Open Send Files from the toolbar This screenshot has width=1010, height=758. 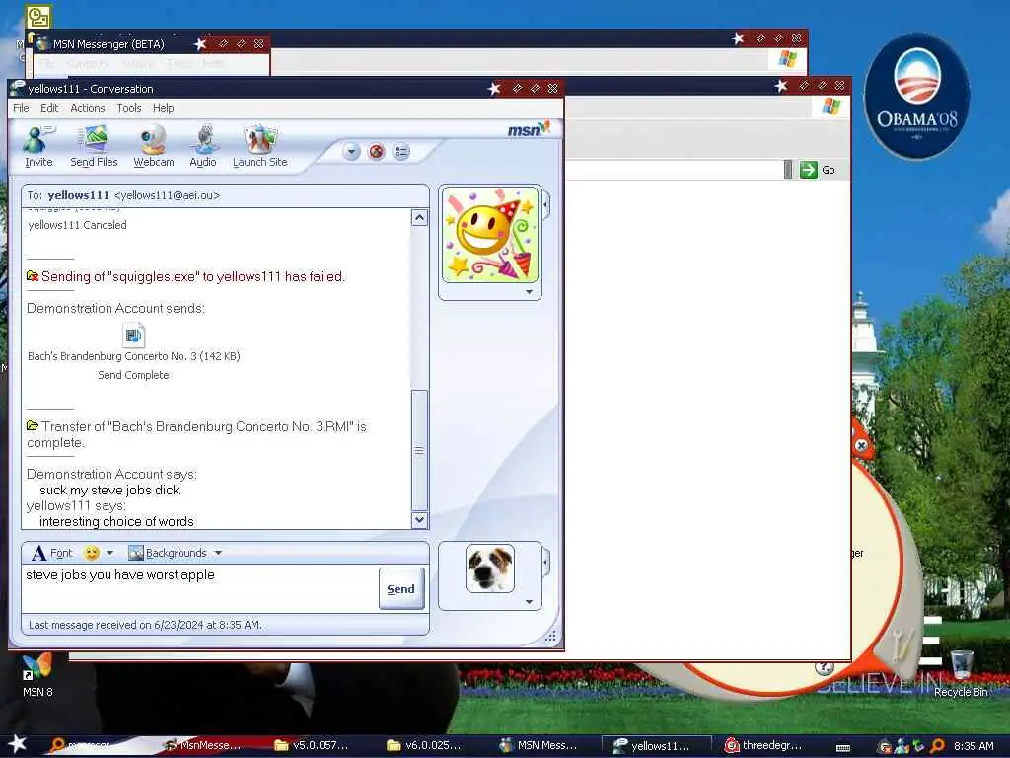(x=94, y=146)
